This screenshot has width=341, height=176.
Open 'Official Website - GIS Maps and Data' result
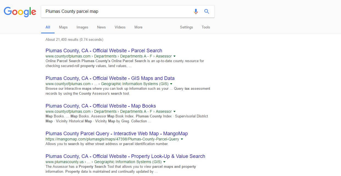[x=110, y=78]
